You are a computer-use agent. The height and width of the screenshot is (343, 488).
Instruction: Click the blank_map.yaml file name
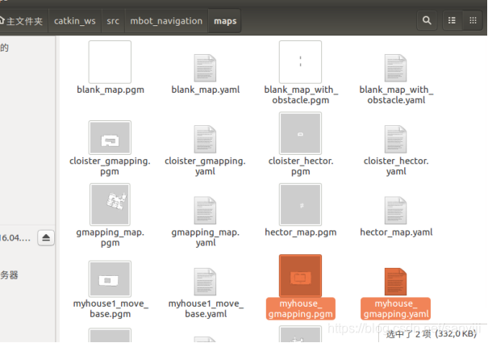tap(206, 90)
